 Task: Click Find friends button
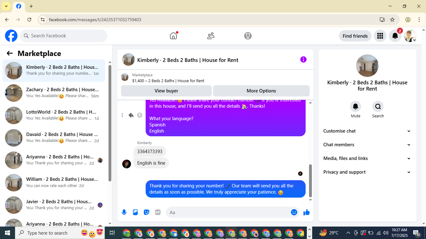[x=355, y=36]
